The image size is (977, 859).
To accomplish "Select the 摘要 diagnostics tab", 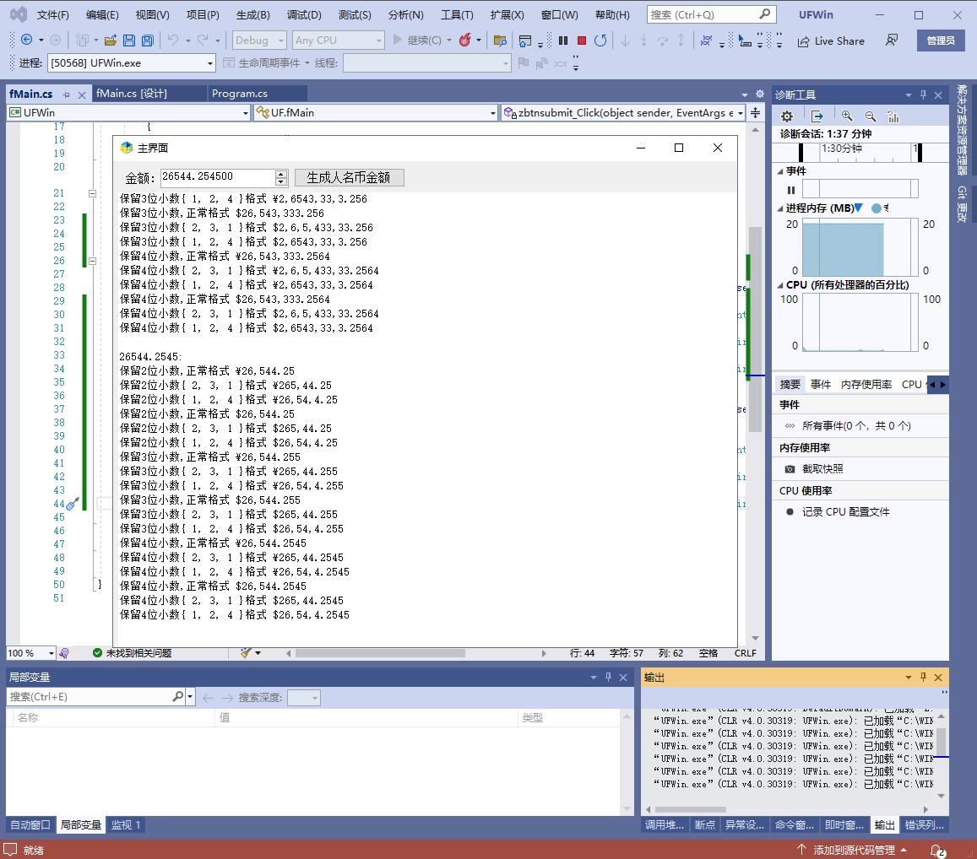I will coord(790,385).
